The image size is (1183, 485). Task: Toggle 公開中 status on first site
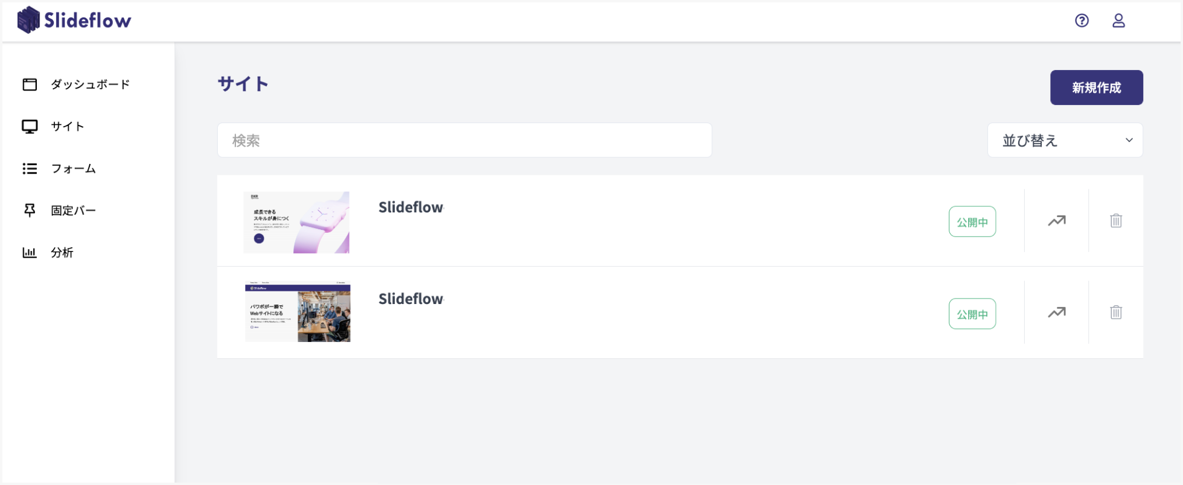[972, 222]
